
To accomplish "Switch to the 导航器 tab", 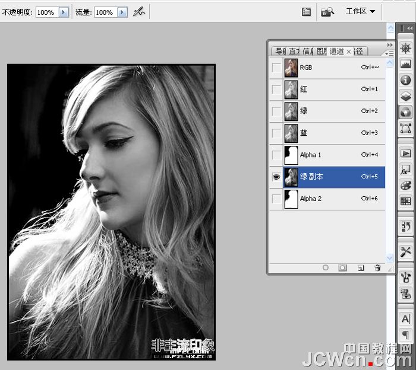I will tap(280, 52).
